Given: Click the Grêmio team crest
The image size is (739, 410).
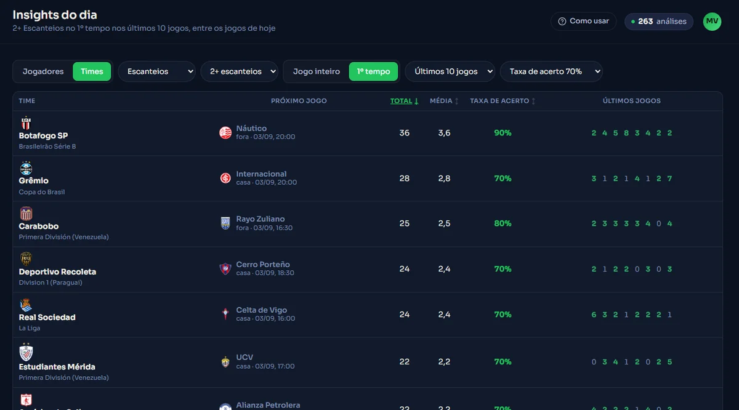Looking at the screenshot, I should [x=26, y=168].
